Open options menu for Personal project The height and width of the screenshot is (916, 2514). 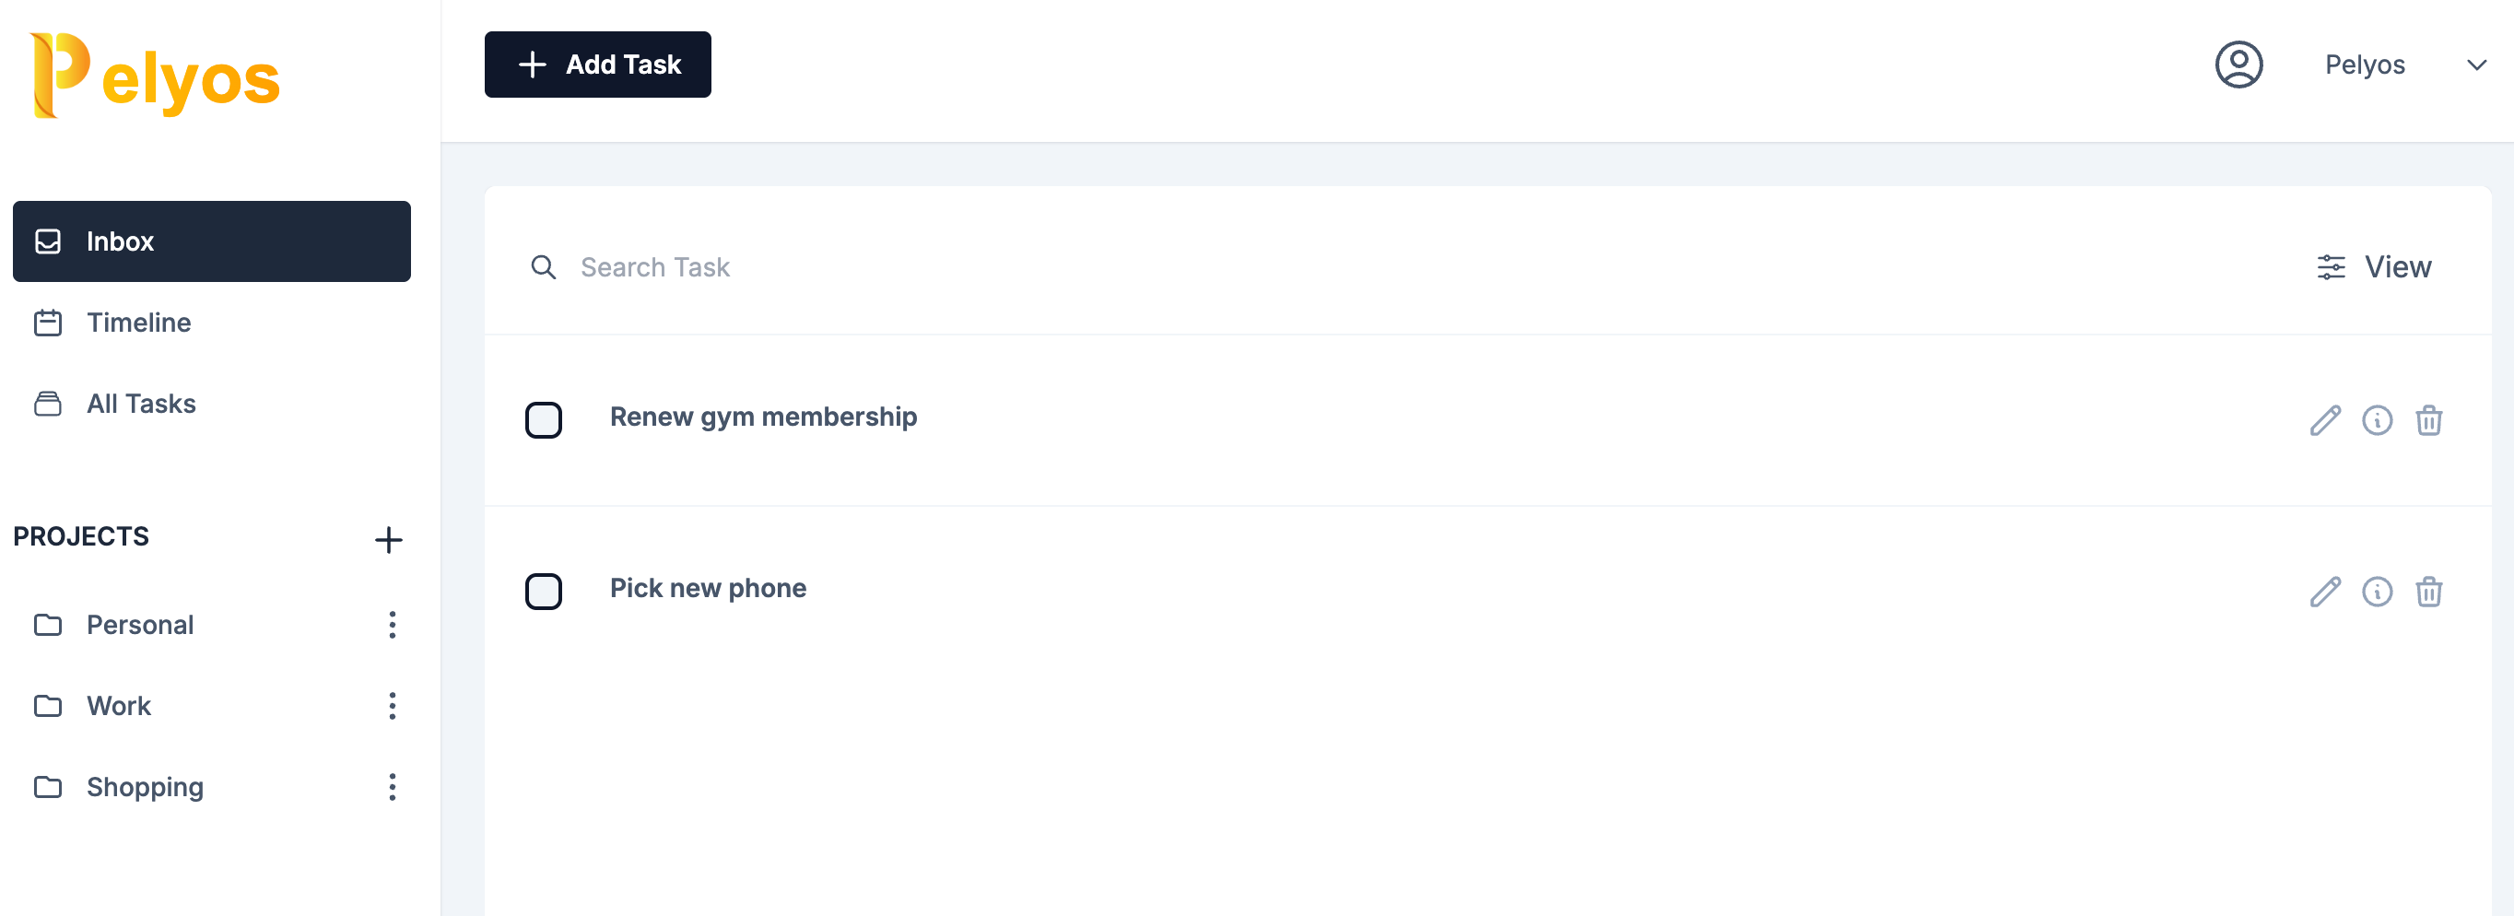tap(393, 624)
